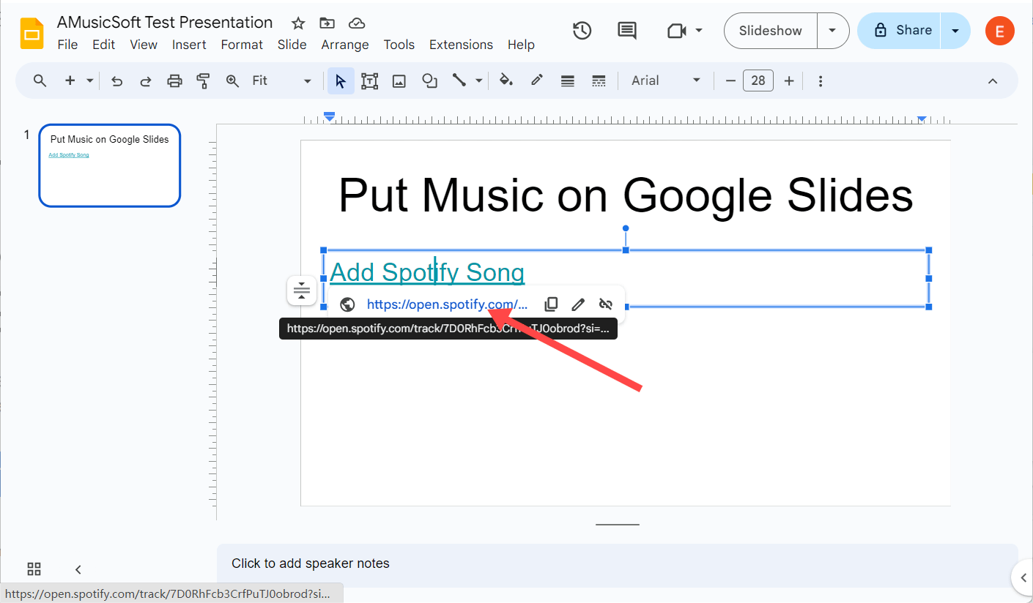Open Google account avatar E
This screenshot has width=1033, height=603.
coord(1000,31)
